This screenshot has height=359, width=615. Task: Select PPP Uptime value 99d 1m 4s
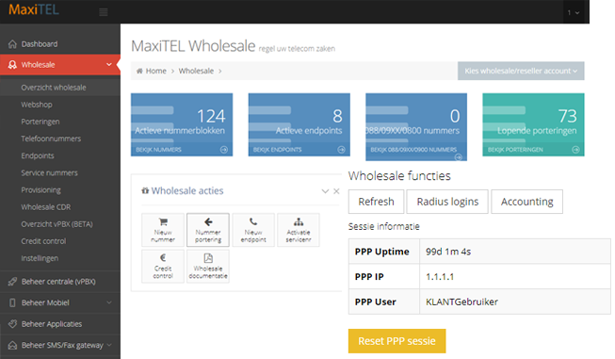point(448,252)
